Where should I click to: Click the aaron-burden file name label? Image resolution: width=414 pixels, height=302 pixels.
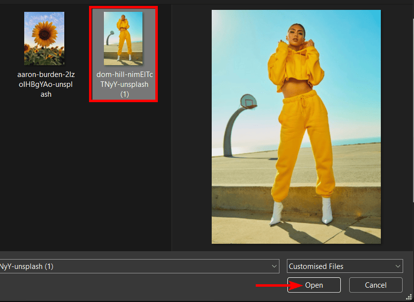coord(45,84)
